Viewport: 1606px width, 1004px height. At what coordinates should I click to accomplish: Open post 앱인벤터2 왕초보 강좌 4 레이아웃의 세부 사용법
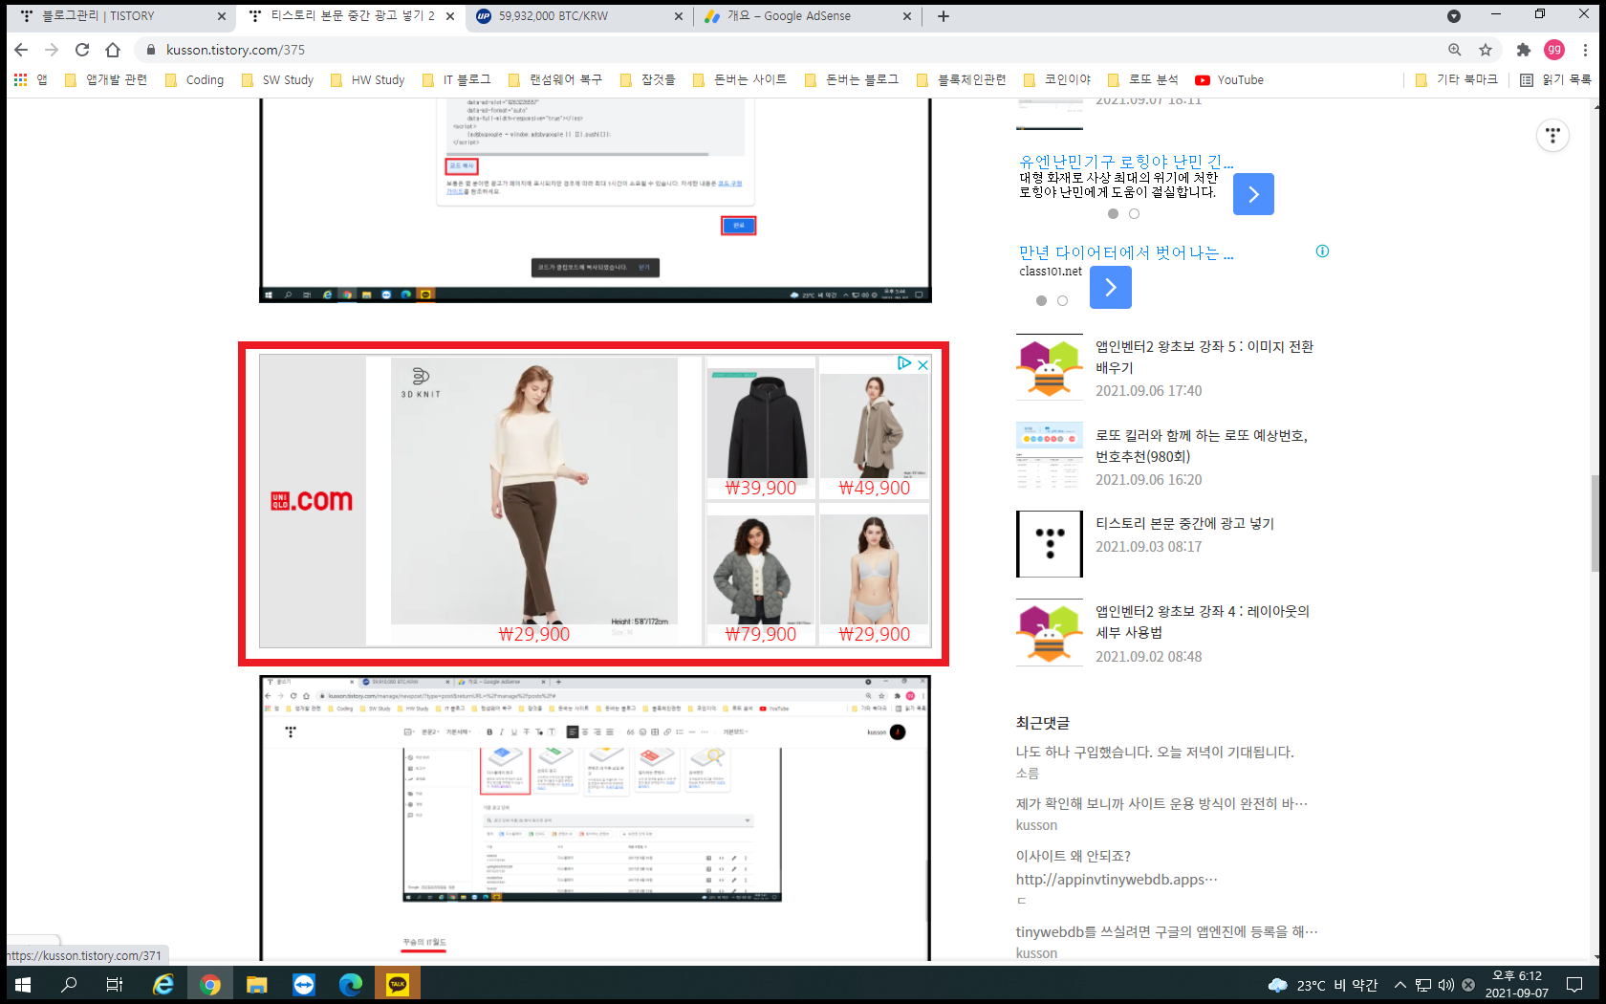pyautogui.click(x=1203, y=622)
